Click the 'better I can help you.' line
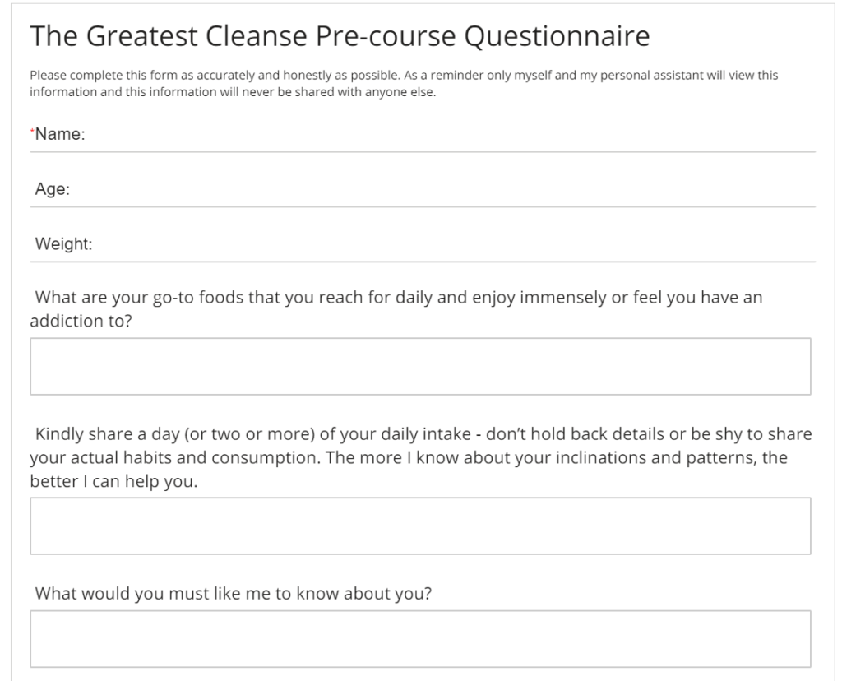Screen dimensions: 842x681 tap(113, 481)
